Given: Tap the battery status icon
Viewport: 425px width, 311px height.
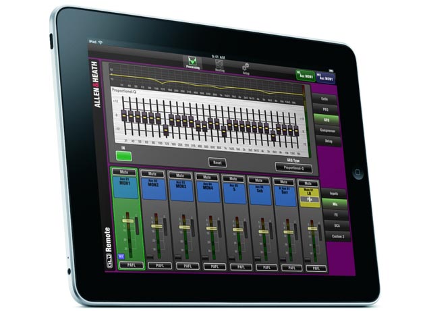Looking at the screenshot, I should point(331,70).
